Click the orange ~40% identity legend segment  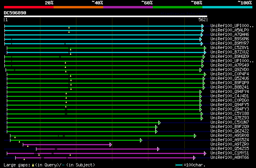[x=78, y=7]
